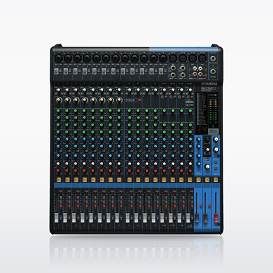Viewport: 273px width, 273px height.
Task: Toggle the yellow ON button for channel 4
Action: pos(84,179)
